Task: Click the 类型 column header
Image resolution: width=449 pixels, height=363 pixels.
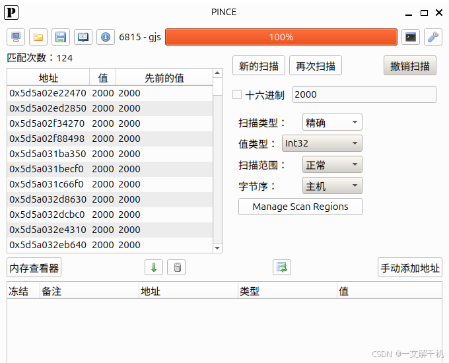Action: click(x=287, y=291)
